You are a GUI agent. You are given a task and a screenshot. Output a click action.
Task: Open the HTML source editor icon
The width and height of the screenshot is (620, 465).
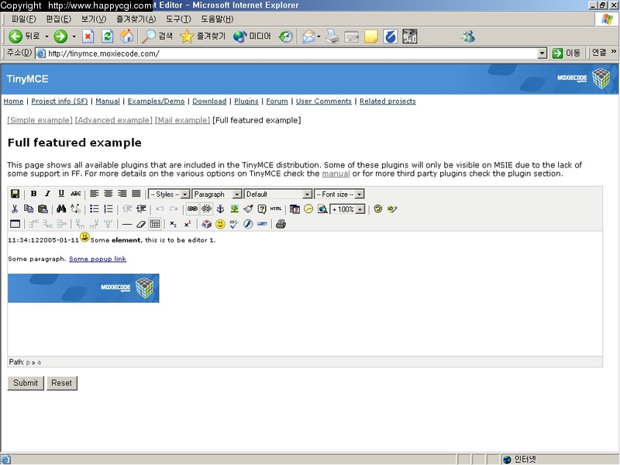276,208
